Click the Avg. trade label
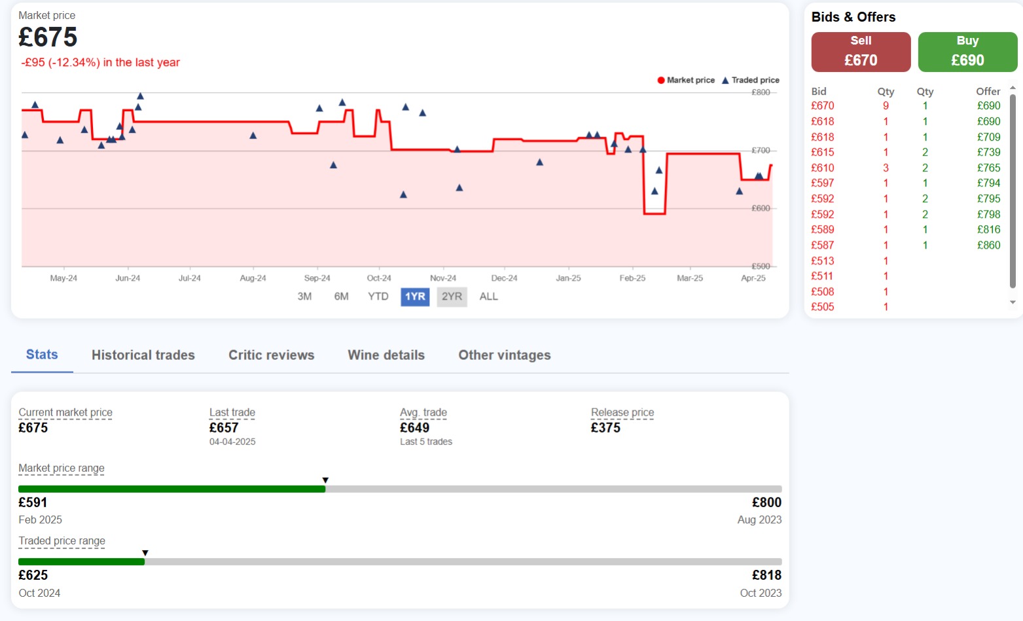 pyautogui.click(x=423, y=412)
